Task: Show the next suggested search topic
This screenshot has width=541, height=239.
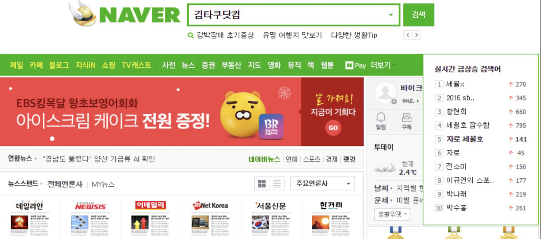Action: coord(417,35)
